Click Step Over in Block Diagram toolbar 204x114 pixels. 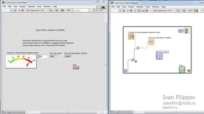(147, 11)
